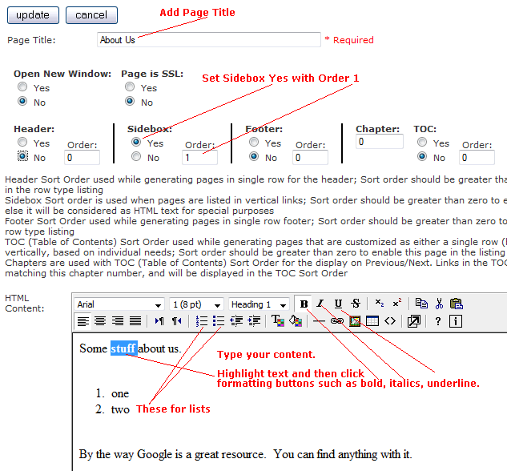
Task: Select Yes for Sidebox
Action: 136,142
